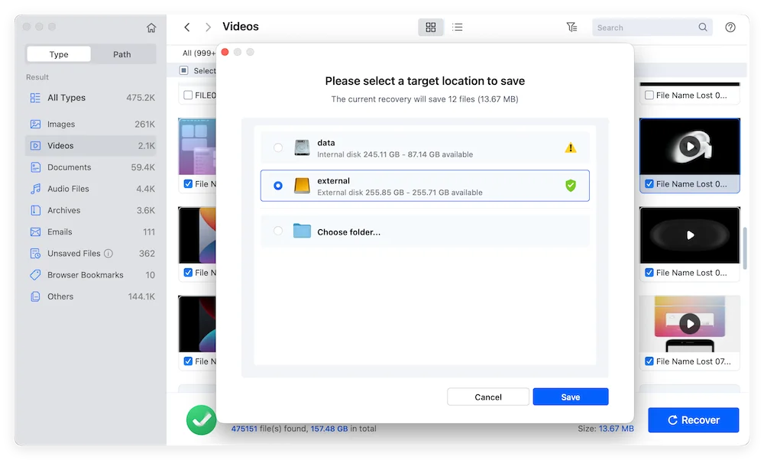Switch to list view
Image resolution: width=764 pixels, height=460 pixels.
tap(457, 28)
